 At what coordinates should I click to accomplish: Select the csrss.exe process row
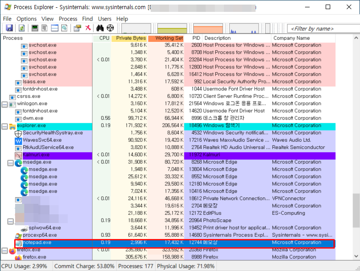point(168,96)
